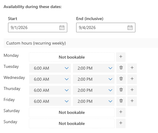The height and width of the screenshot is (133, 158).
Task: Open Friday end time 2:00 PM dropdown
Action: point(94,101)
